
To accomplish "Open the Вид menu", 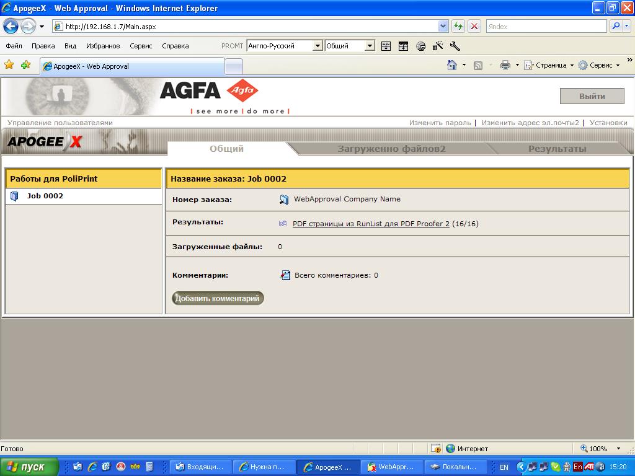I will (x=71, y=46).
